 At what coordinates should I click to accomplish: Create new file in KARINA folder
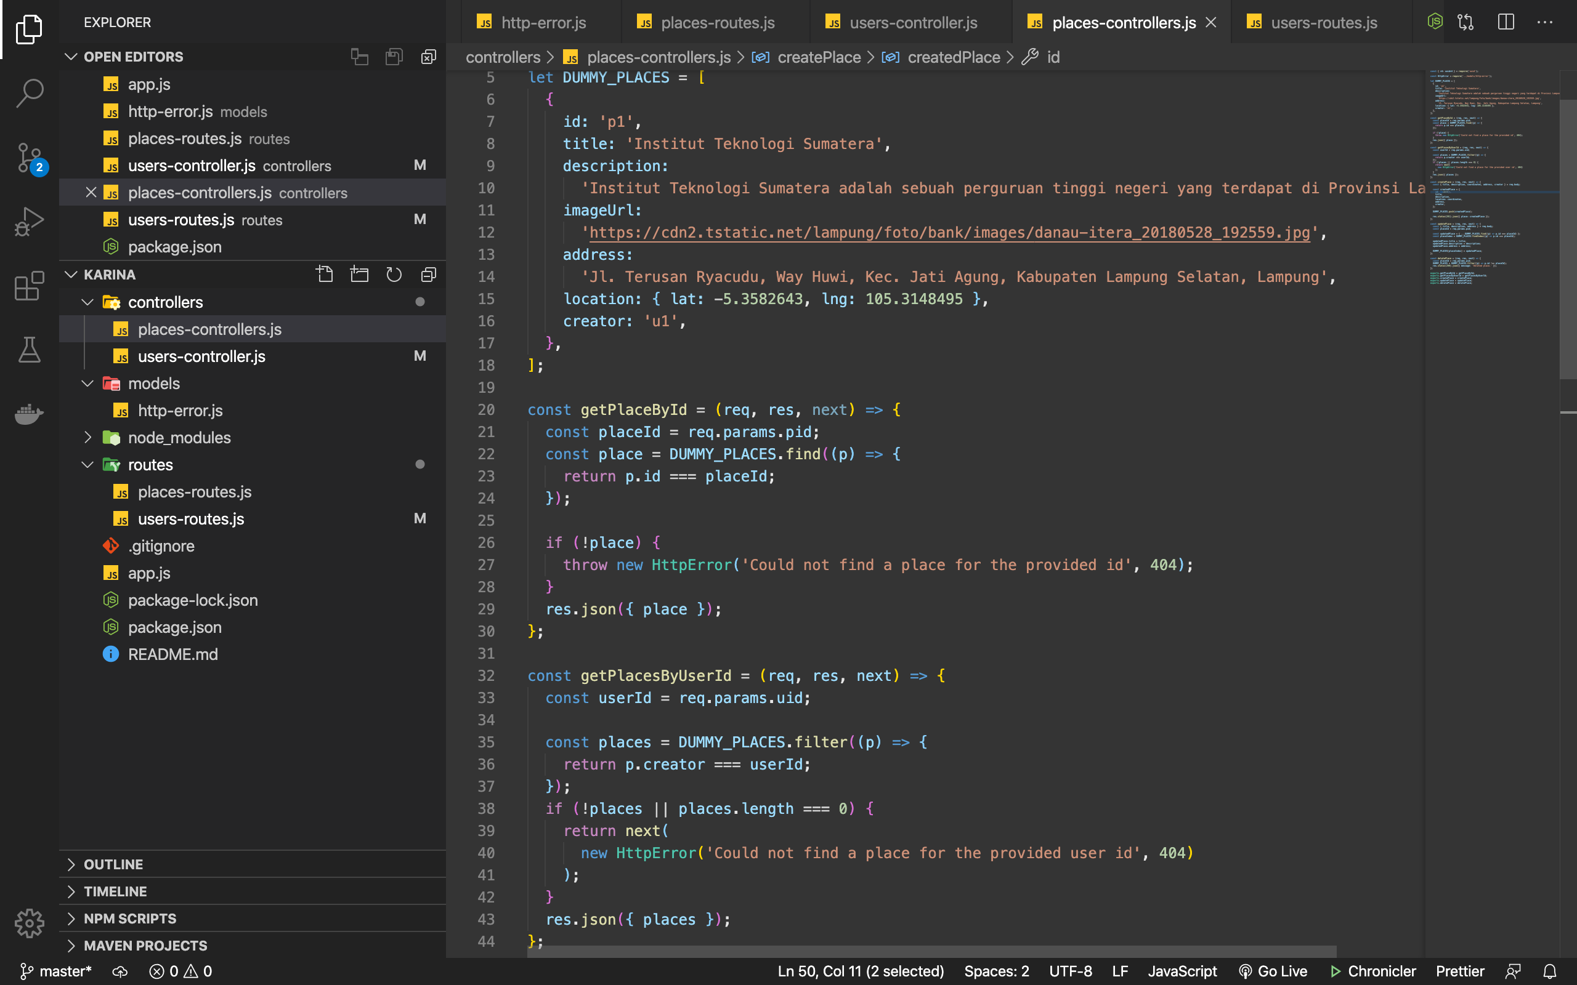pos(325,275)
